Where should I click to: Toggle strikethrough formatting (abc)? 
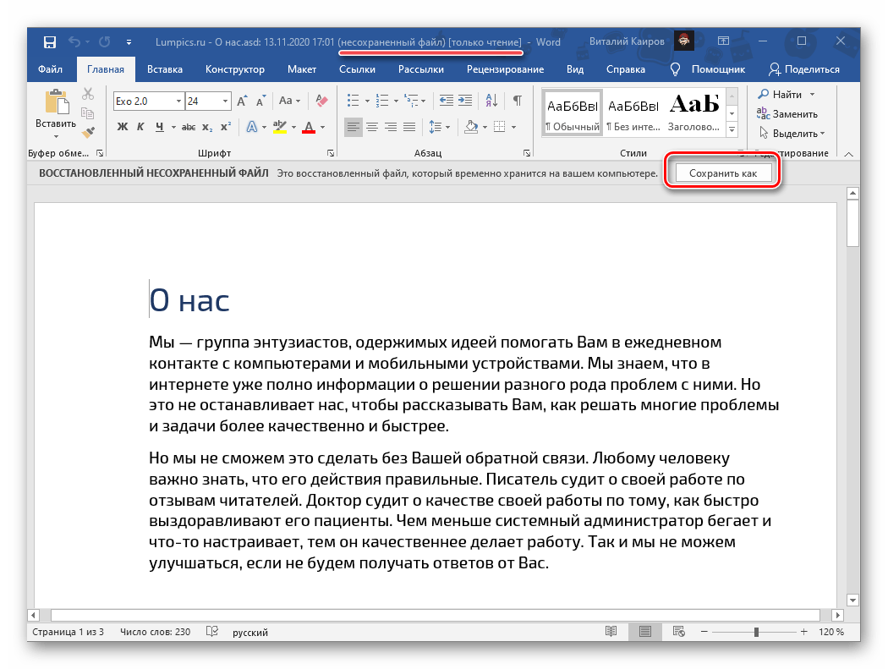[188, 128]
